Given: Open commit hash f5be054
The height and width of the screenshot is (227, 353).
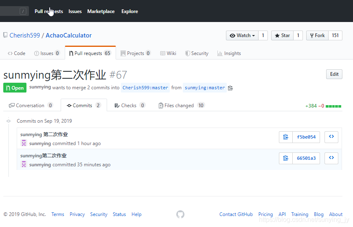Looking at the screenshot, I should point(306,137).
